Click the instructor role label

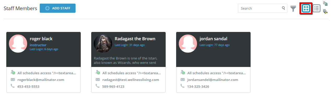(x=38, y=45)
